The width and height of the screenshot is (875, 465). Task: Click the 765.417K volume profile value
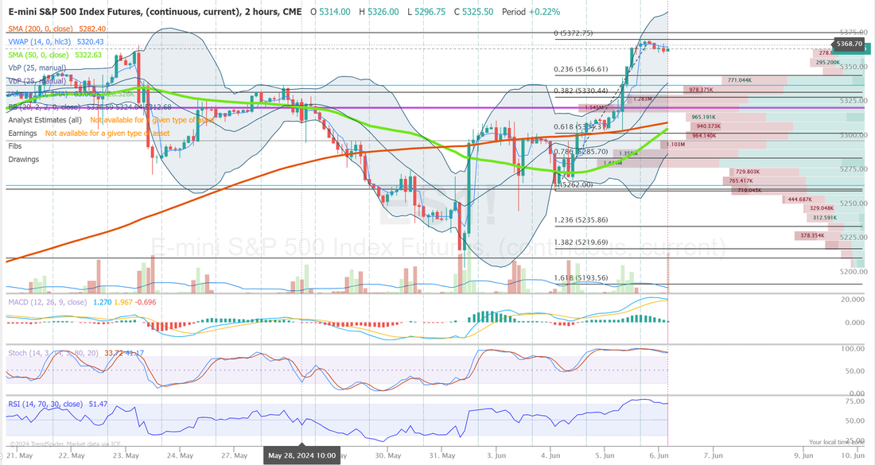741,180
